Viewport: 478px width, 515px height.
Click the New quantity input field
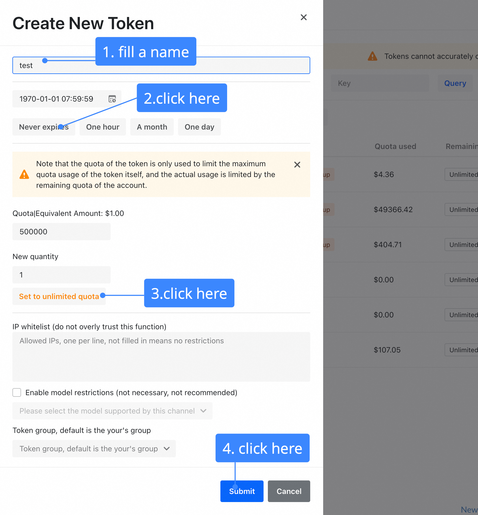pos(62,275)
